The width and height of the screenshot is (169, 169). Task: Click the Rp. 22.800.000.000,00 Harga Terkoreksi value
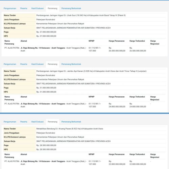[138, 163]
